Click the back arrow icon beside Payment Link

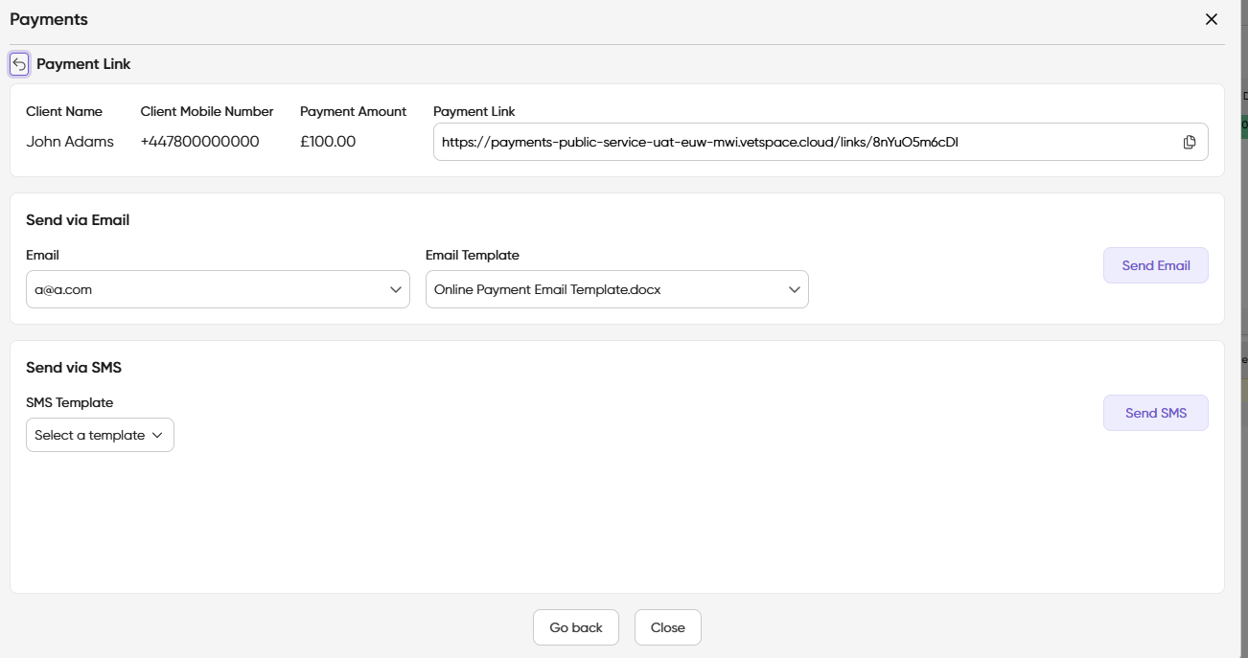(19, 64)
